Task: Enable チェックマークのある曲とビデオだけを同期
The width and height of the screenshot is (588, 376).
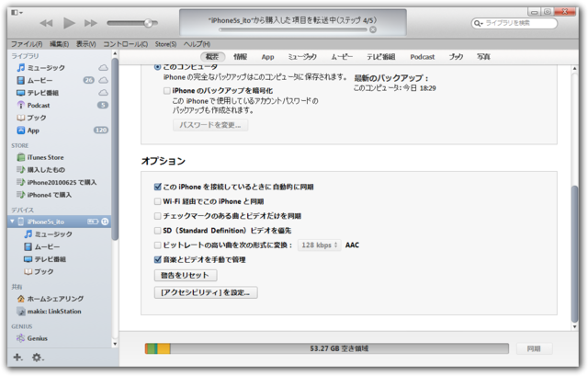Action: click(158, 216)
